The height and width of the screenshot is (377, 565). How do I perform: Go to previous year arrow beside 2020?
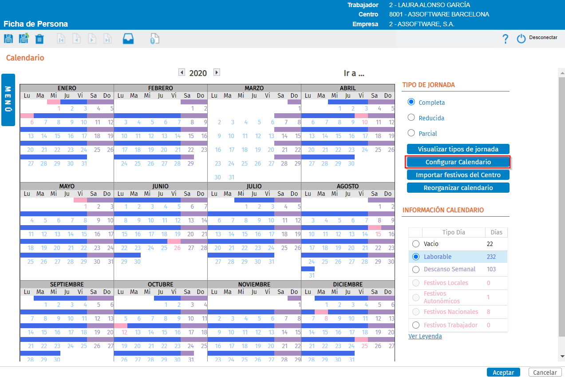(182, 72)
